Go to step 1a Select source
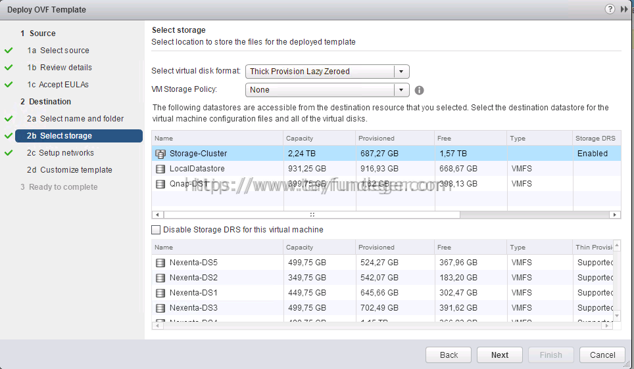634x369 pixels. pos(59,51)
